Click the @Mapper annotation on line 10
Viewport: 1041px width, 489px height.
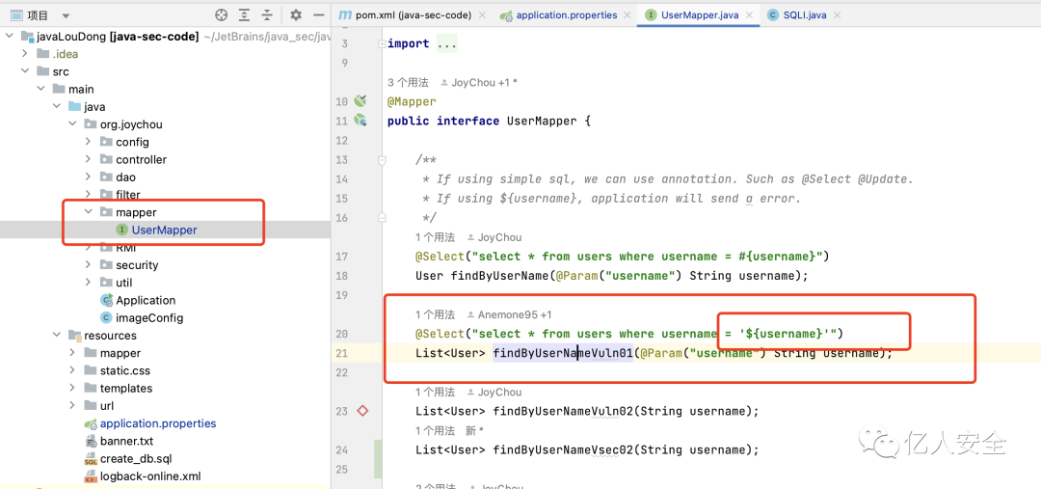click(x=412, y=101)
